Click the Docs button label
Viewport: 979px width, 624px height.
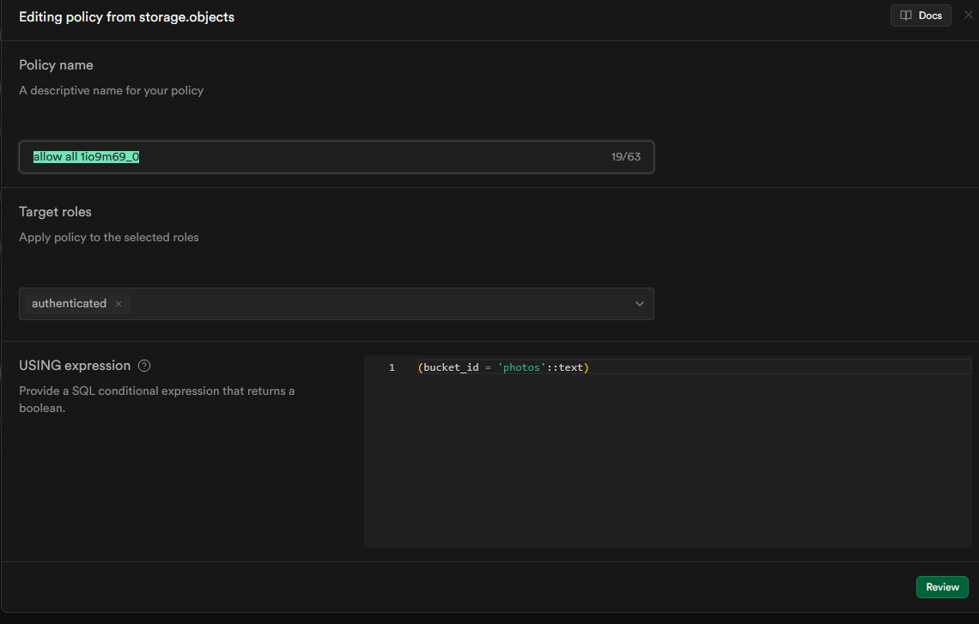click(930, 15)
